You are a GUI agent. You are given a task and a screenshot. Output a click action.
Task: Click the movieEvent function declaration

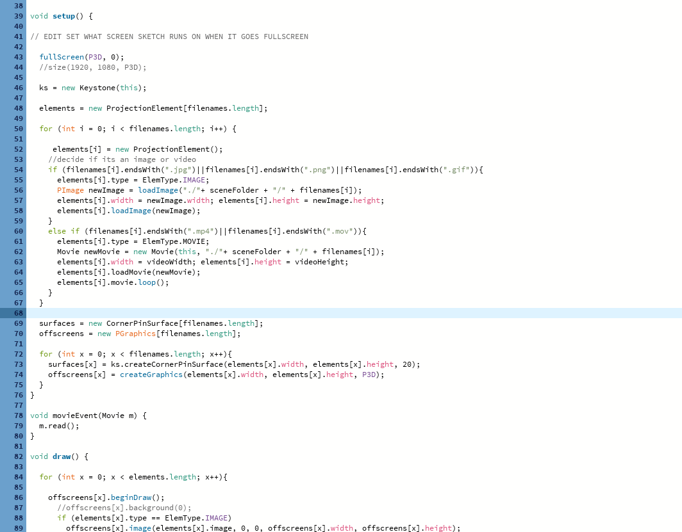[x=88, y=415]
